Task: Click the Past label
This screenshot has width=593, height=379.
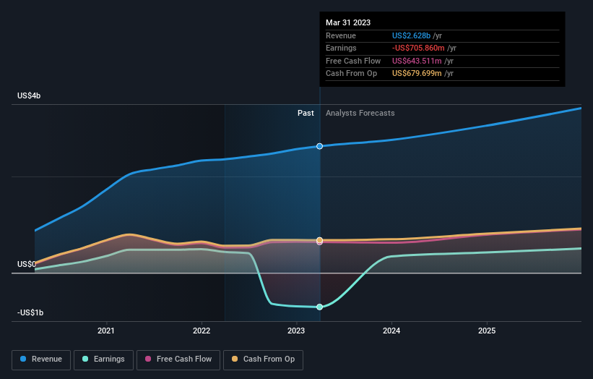Action: tap(306, 114)
